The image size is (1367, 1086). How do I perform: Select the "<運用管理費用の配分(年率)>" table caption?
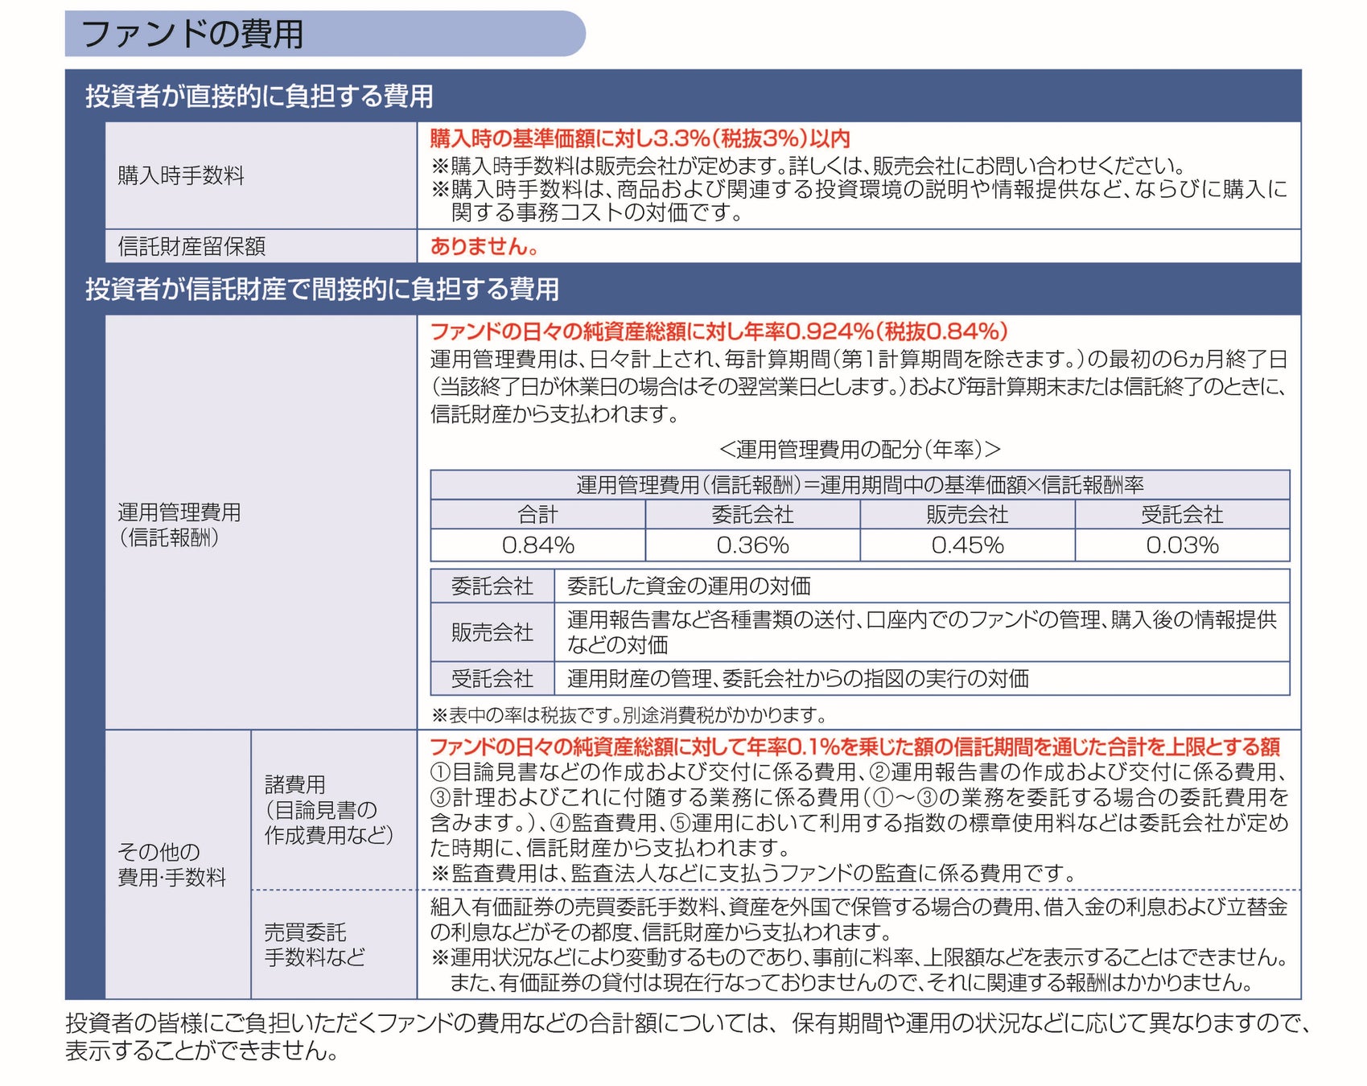860,449
